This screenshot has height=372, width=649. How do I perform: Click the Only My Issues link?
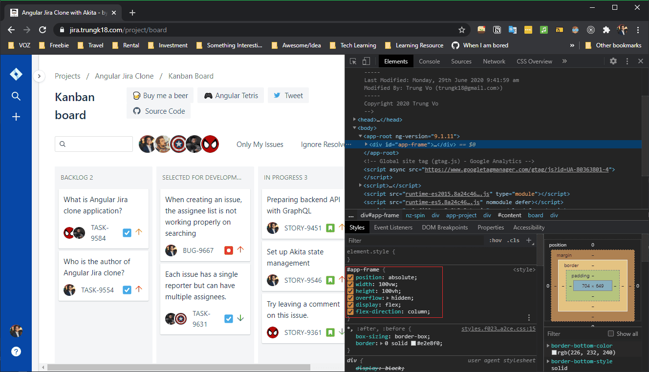(x=260, y=144)
